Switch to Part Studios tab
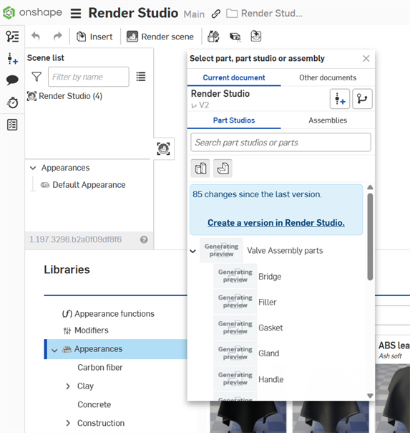 pyautogui.click(x=234, y=120)
